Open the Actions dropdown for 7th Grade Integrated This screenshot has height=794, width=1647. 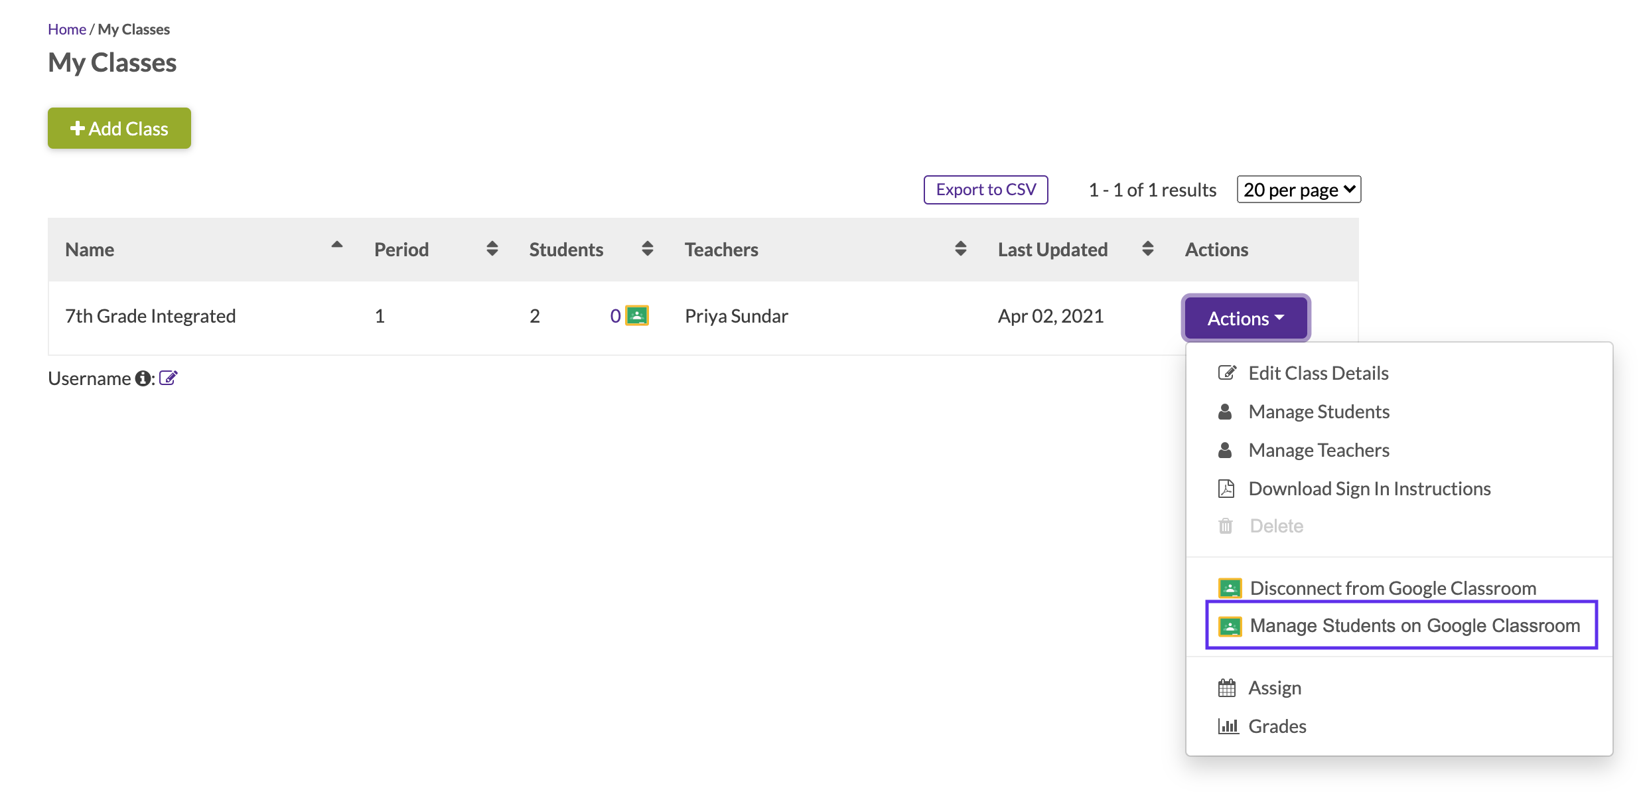[x=1246, y=318]
